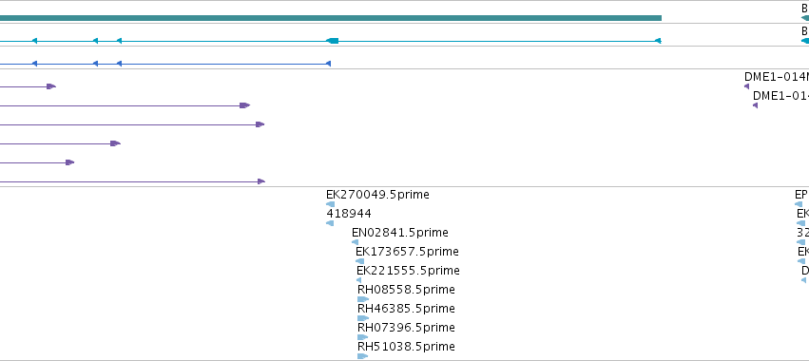This screenshot has width=809, height=361.
Task: Click the RH46385.5prime feature label
Action: point(406,309)
